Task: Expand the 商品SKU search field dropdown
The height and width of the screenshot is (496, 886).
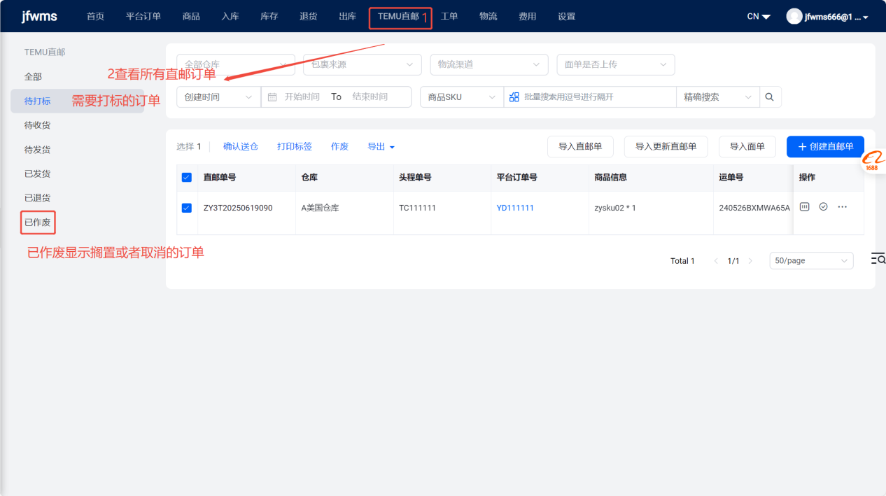Action: click(462, 97)
